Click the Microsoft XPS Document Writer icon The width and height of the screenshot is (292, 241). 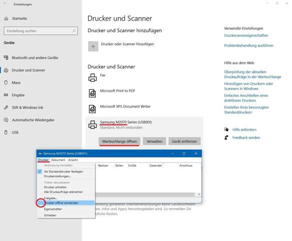click(93, 109)
